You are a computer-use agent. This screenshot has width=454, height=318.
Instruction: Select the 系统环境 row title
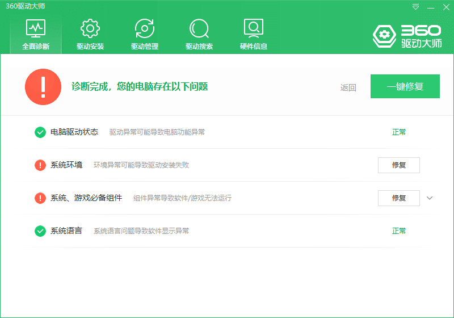(66, 165)
